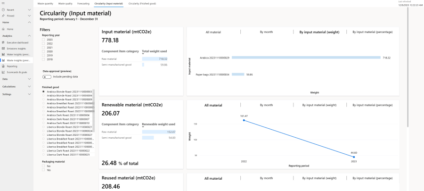
Task: View renewable material By input material (percentage)
Action: click(372, 105)
